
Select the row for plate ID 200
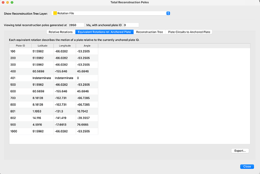(54, 58)
